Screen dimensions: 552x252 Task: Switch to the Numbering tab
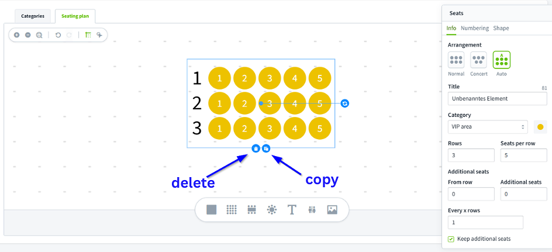475,28
